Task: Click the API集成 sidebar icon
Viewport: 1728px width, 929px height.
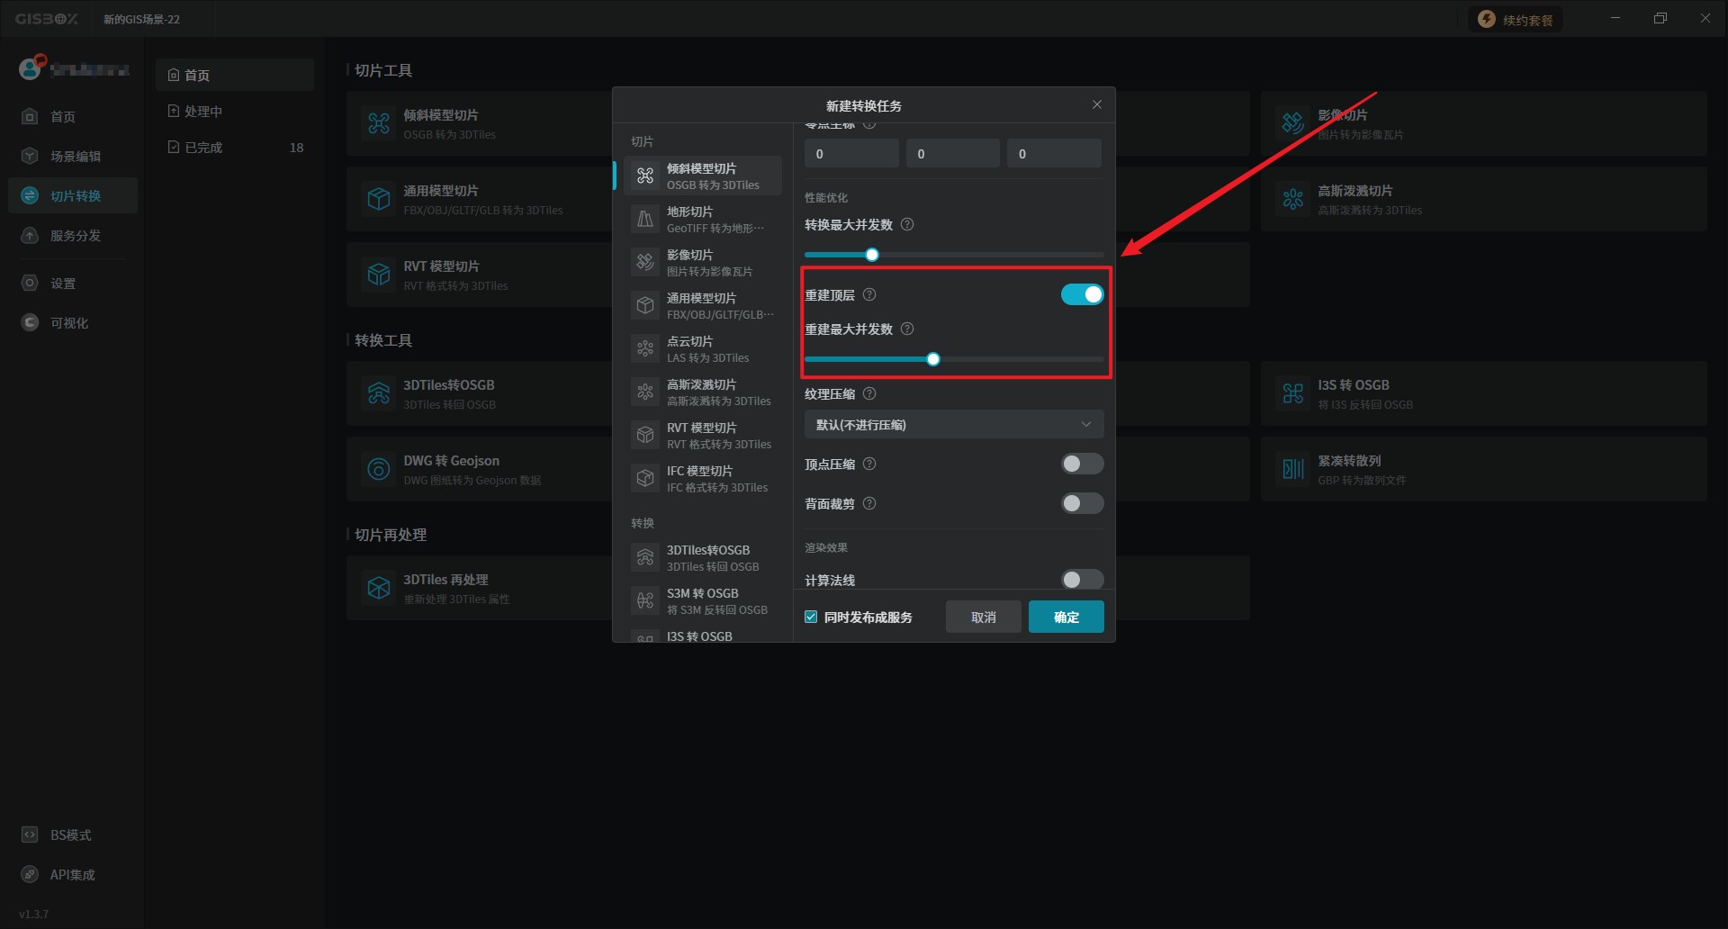Action: pyautogui.click(x=30, y=874)
